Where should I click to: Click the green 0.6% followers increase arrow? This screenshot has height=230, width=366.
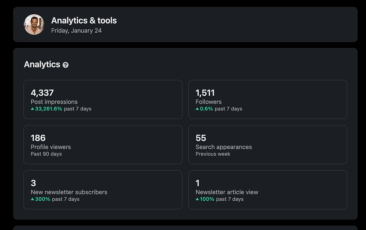[198, 109]
